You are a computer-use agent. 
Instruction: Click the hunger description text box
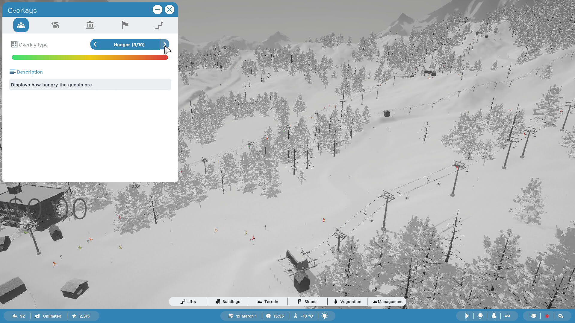point(90,85)
